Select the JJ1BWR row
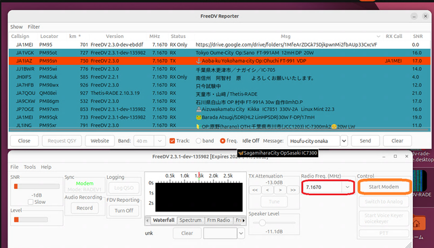 point(220,69)
